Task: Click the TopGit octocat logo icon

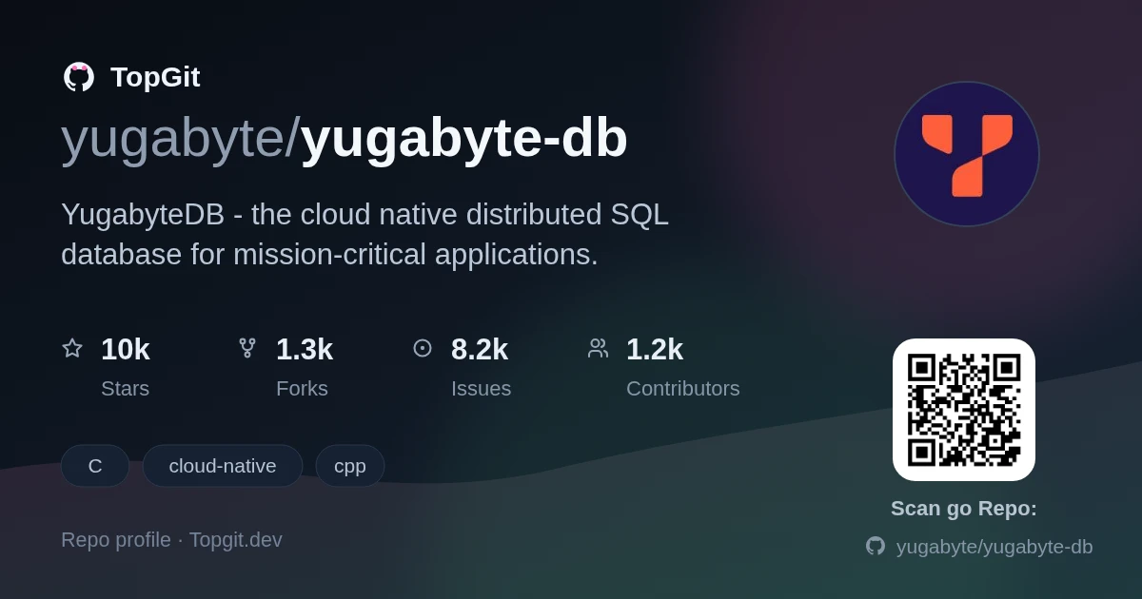Action: pyautogui.click(x=78, y=77)
